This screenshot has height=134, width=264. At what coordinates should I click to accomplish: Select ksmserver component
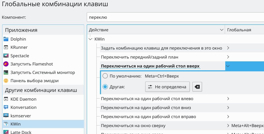(x=43, y=116)
